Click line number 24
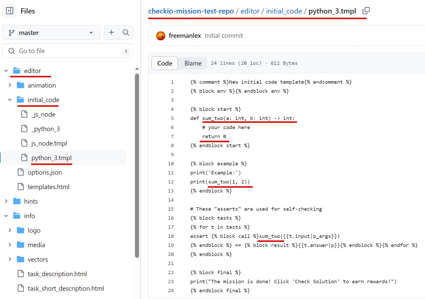425x299 pixels. pos(171,290)
